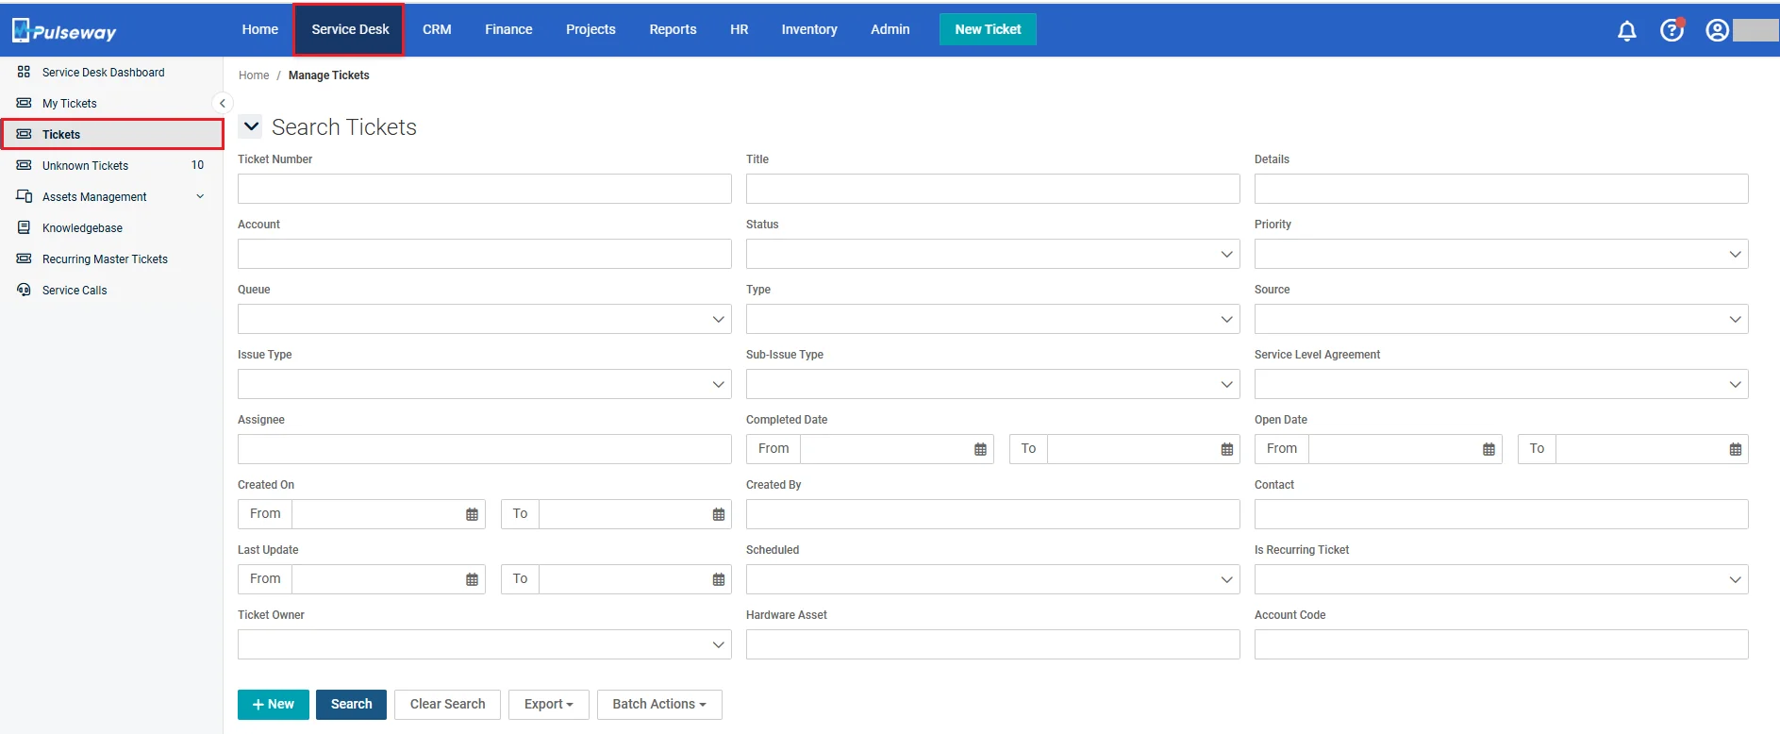Open the user profile icon
1780x734 pixels.
click(1717, 30)
